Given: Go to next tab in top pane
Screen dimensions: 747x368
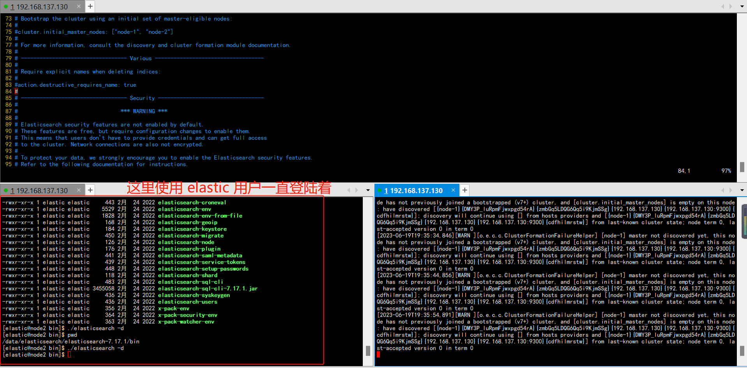Looking at the screenshot, I should [x=731, y=6].
